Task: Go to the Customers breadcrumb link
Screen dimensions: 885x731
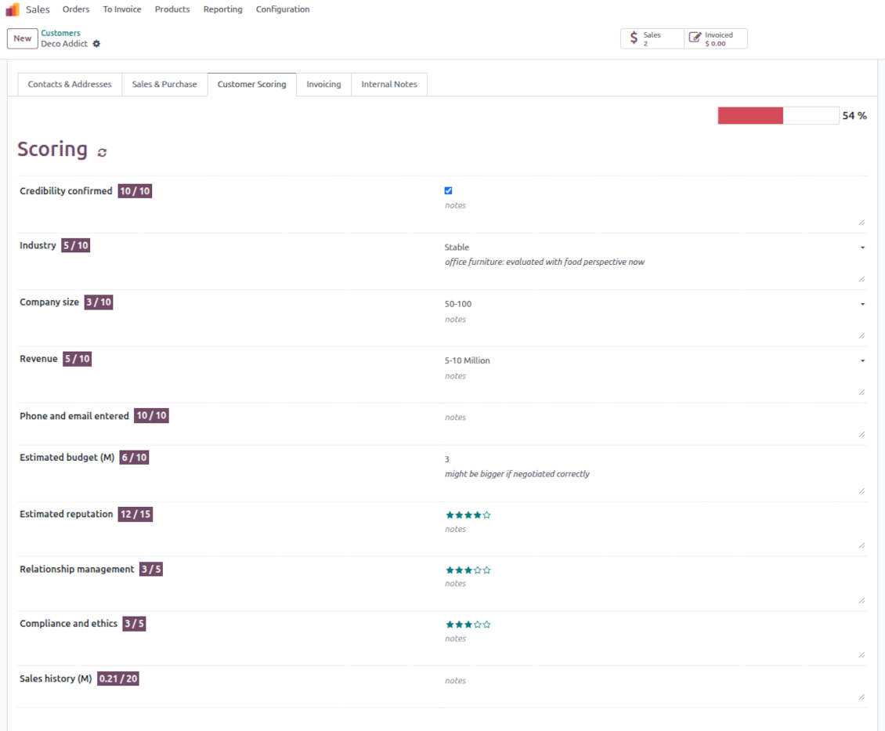Action: (60, 33)
